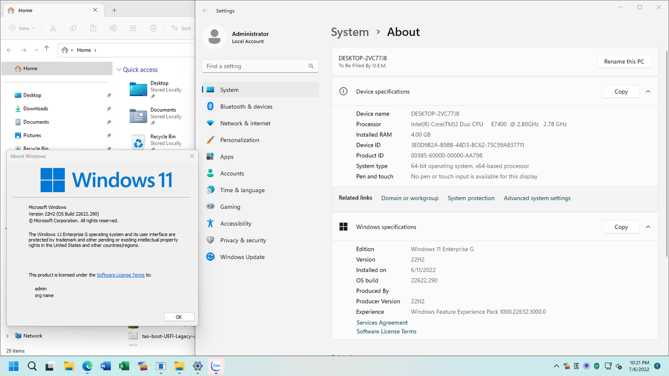
Task: Click the Settings back arrow
Action: click(205, 10)
